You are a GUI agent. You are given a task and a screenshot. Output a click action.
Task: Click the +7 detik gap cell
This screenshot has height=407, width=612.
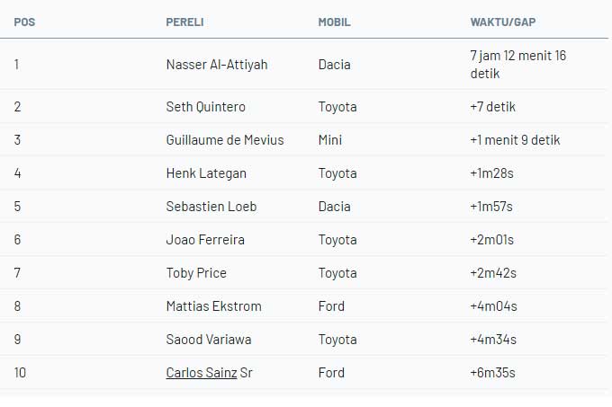click(x=492, y=107)
